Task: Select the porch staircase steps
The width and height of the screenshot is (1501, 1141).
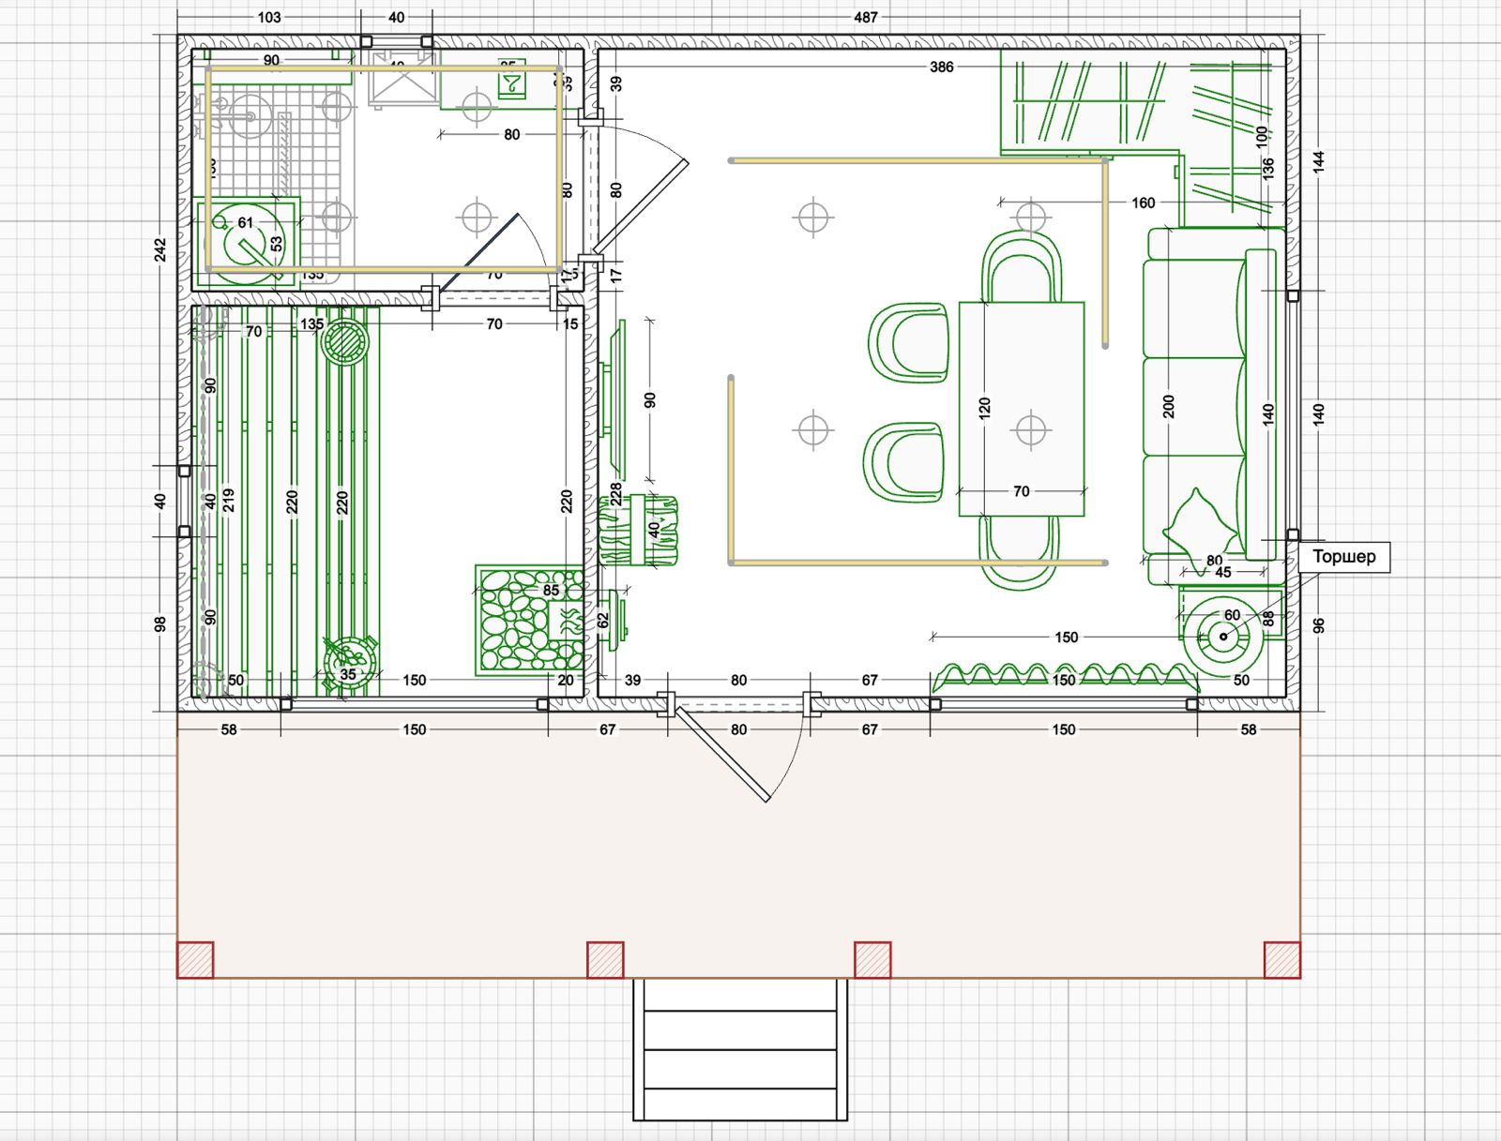Action: pyautogui.click(x=740, y=1049)
